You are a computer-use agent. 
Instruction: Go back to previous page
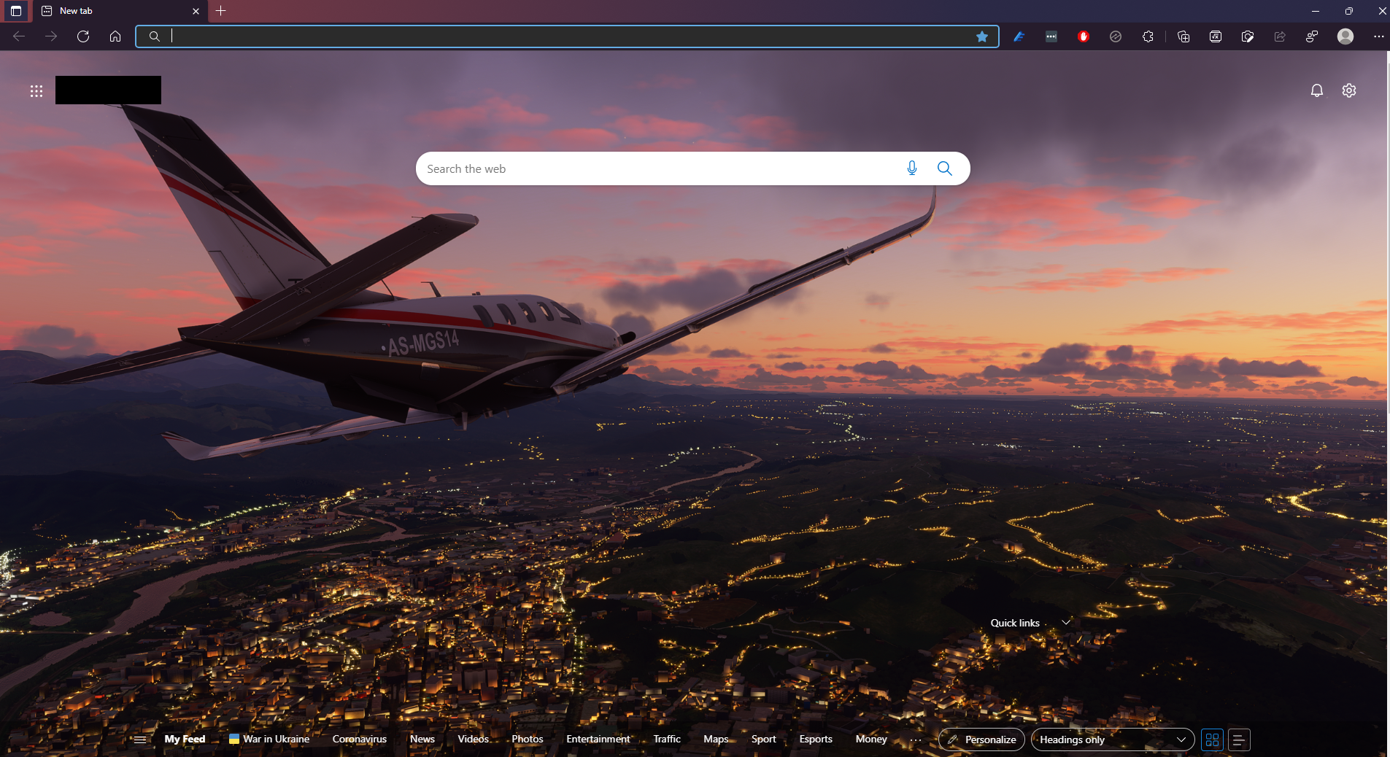(x=19, y=36)
